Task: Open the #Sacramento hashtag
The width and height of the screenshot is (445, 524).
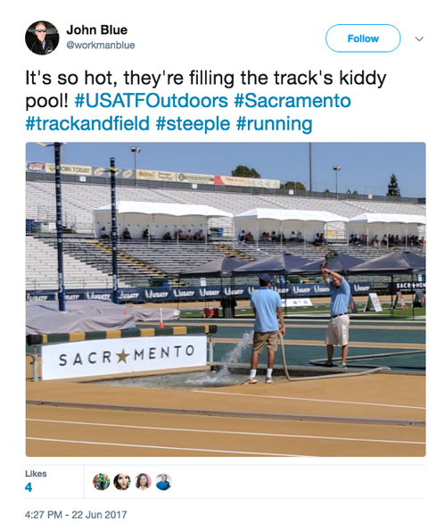Action: pos(293,101)
